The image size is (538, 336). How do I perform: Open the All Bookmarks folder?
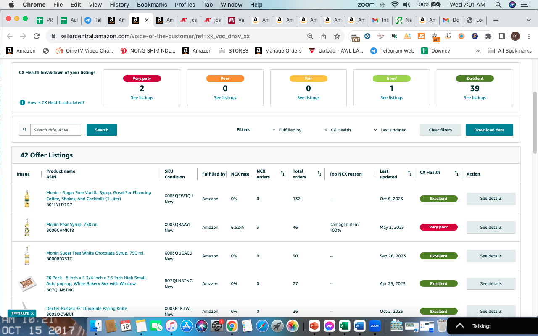pyautogui.click(x=510, y=51)
